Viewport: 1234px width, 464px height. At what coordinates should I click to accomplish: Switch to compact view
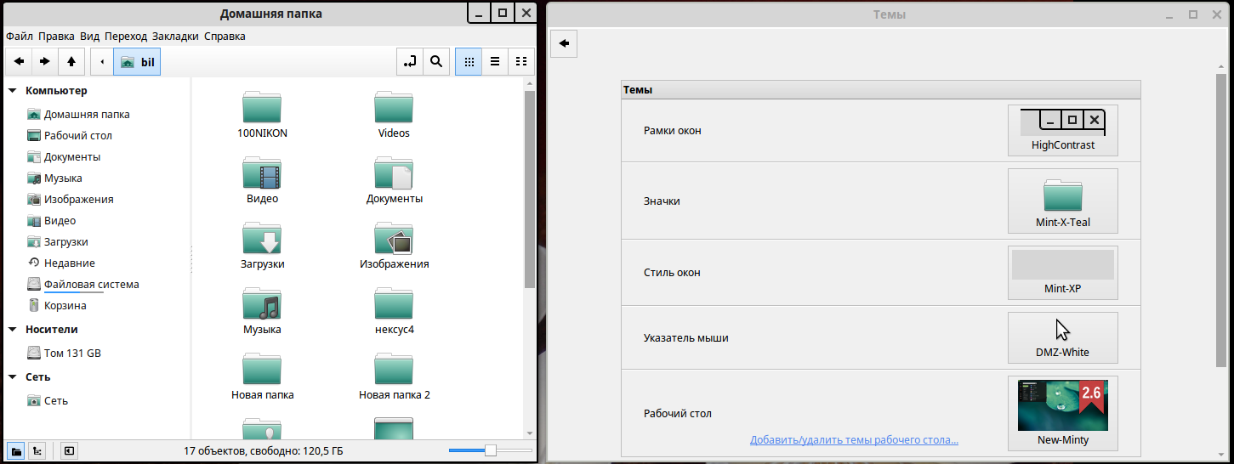click(521, 61)
